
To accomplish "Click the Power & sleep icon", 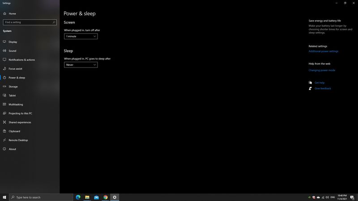I will tap(4, 77).
